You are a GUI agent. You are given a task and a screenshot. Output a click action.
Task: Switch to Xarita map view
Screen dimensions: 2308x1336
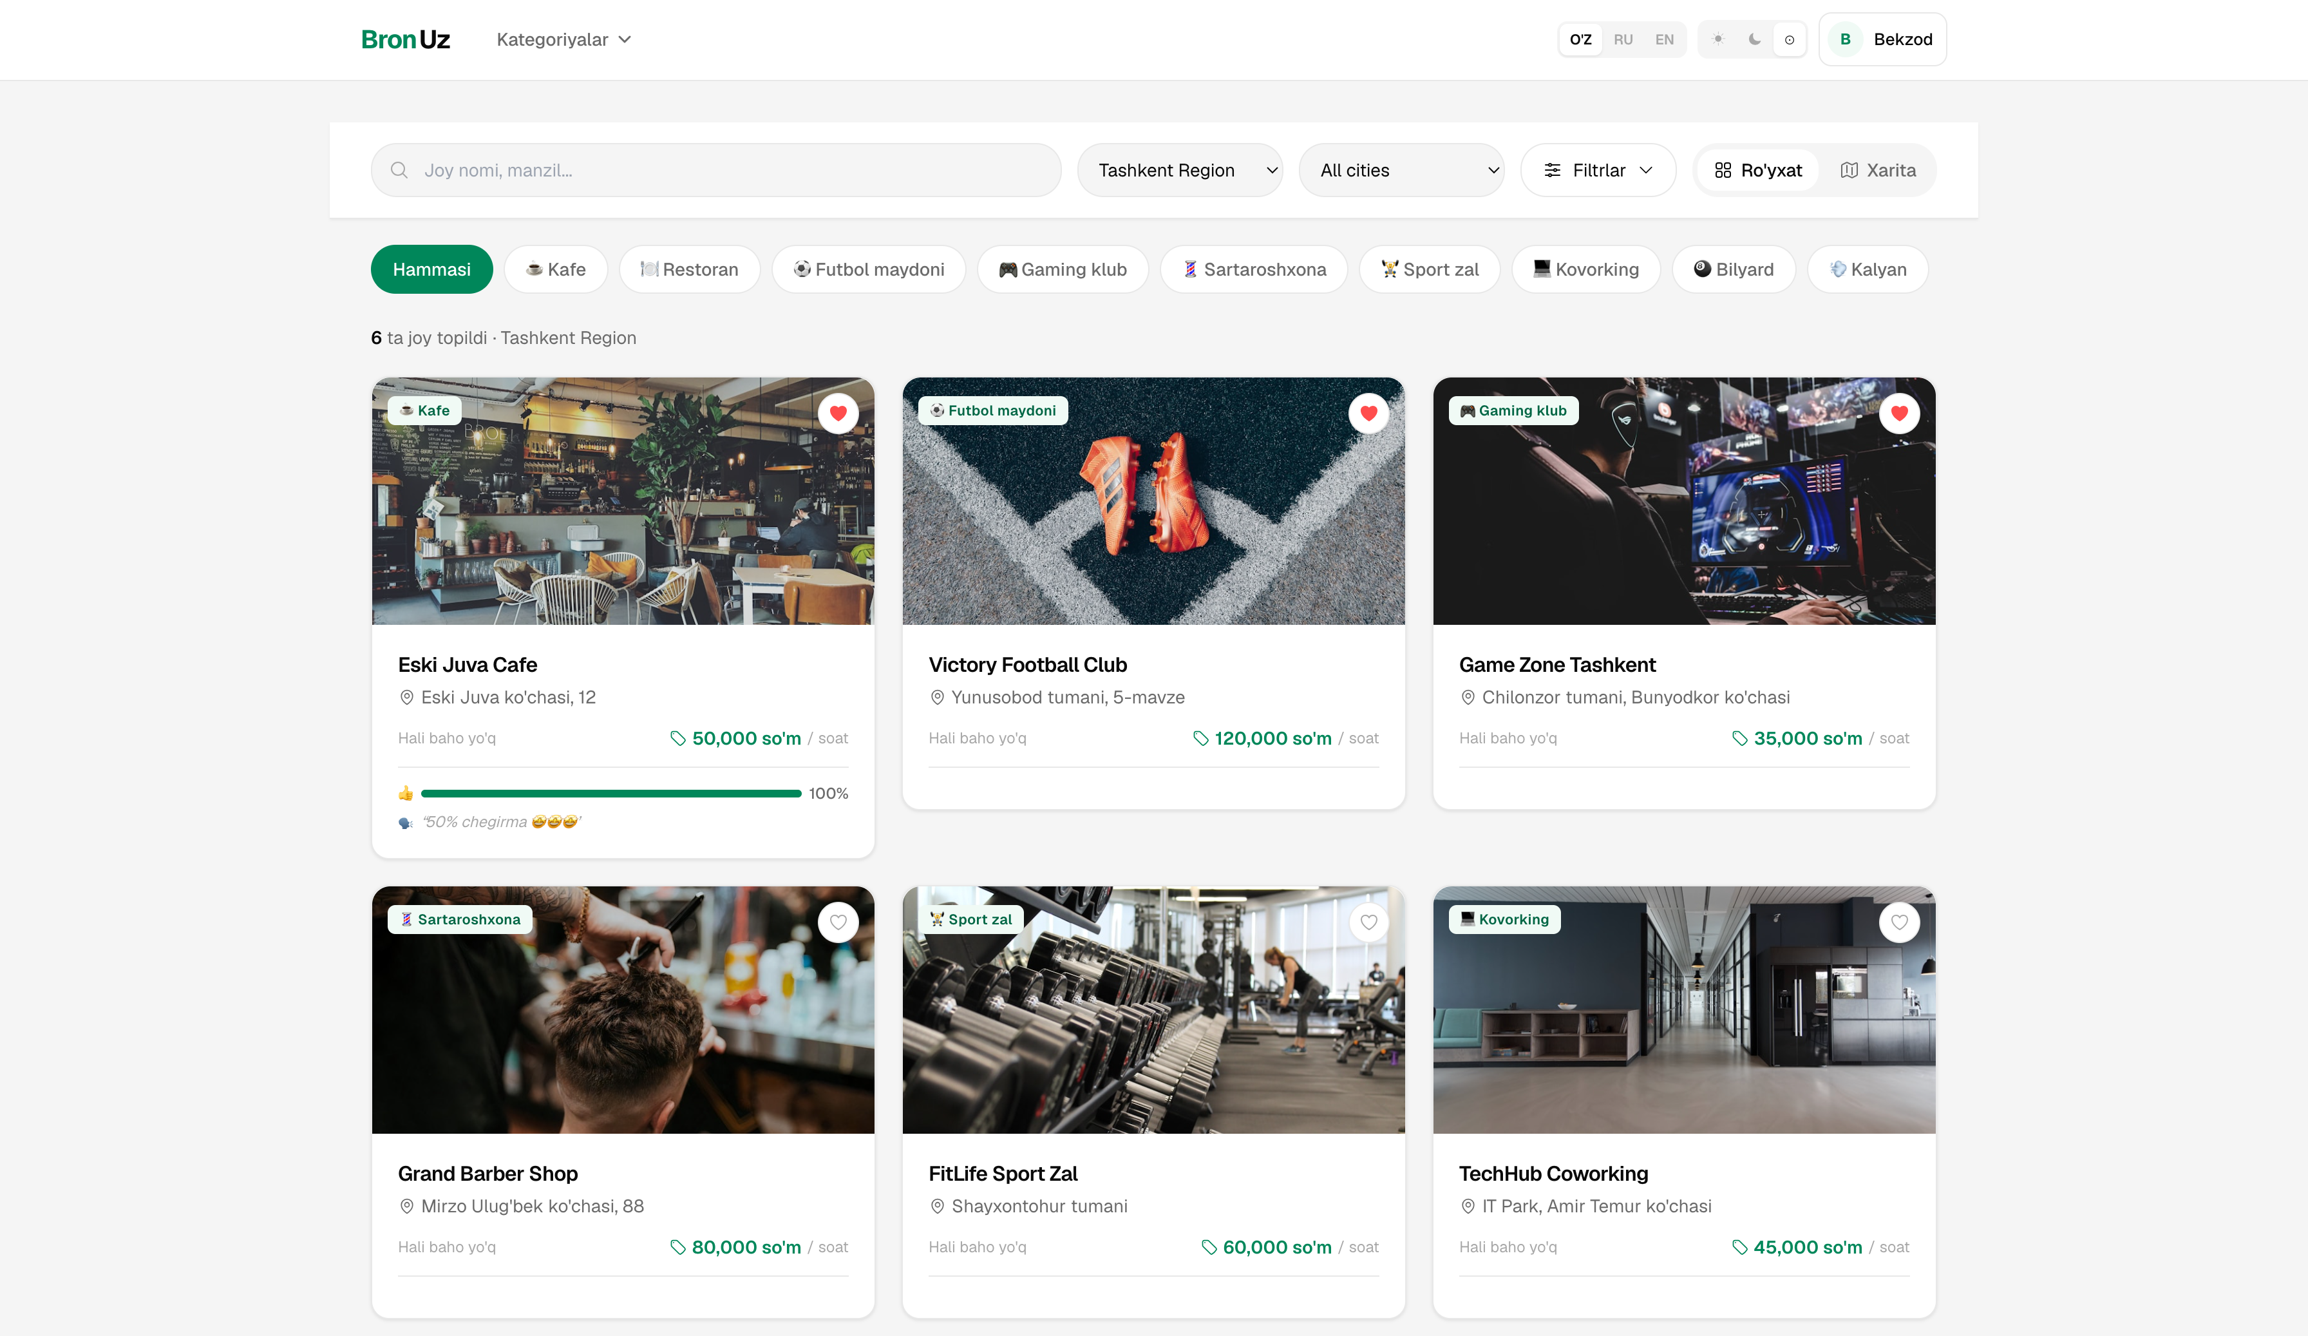click(x=1878, y=169)
